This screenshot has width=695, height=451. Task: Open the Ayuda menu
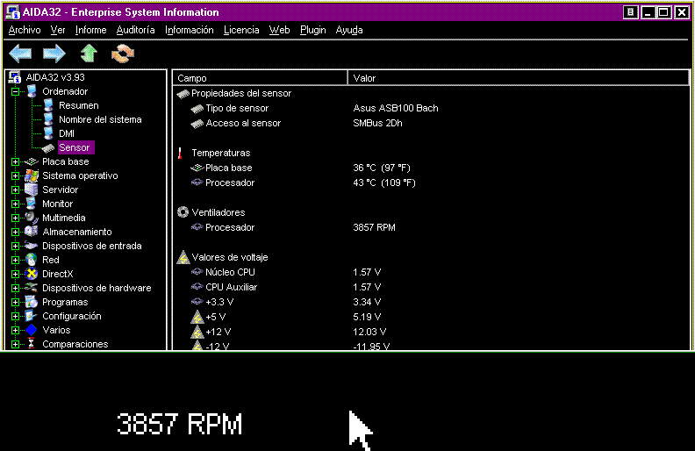pos(348,30)
